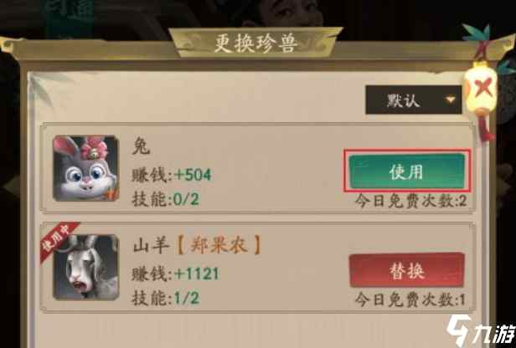The image size is (516, 348).
Task: Click the 更换珍兽 title banner
Action: coord(255,43)
